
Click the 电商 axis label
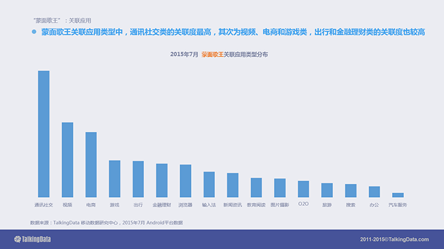pos(91,205)
